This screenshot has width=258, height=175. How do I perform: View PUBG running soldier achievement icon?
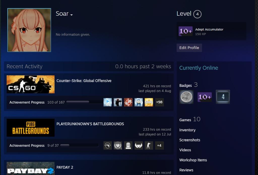[x=149, y=145]
